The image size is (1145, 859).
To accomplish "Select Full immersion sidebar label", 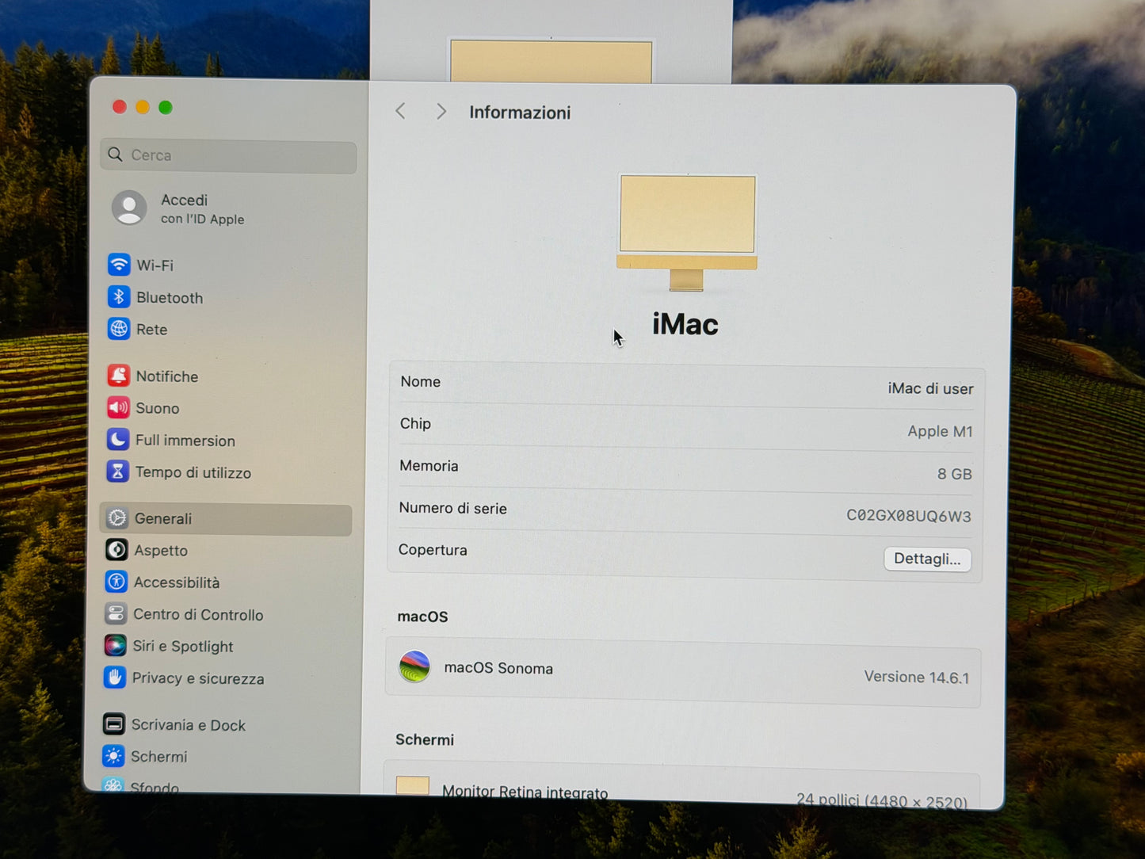I will [185, 441].
